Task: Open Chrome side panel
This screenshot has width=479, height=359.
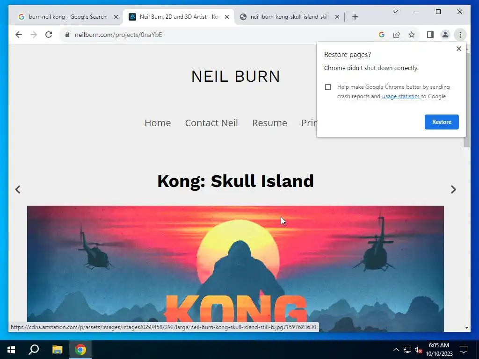Action: click(430, 35)
